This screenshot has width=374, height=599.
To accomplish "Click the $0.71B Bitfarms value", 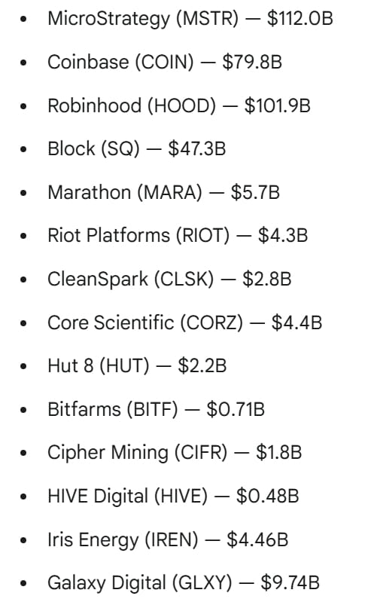I will [236, 409].
